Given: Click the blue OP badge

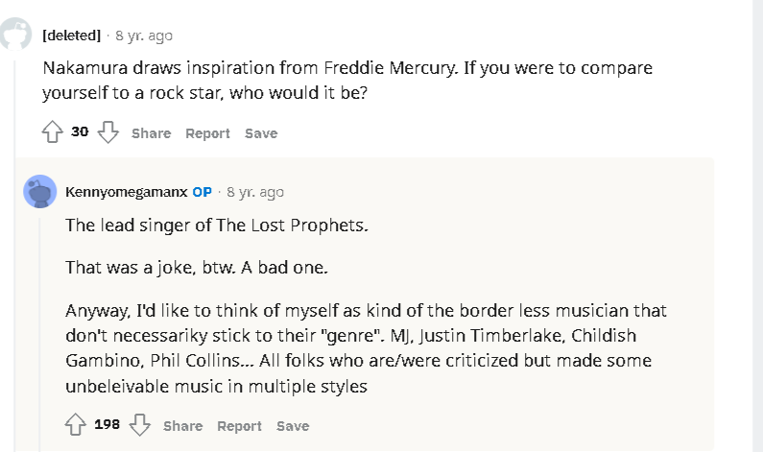Looking at the screenshot, I should [x=202, y=192].
